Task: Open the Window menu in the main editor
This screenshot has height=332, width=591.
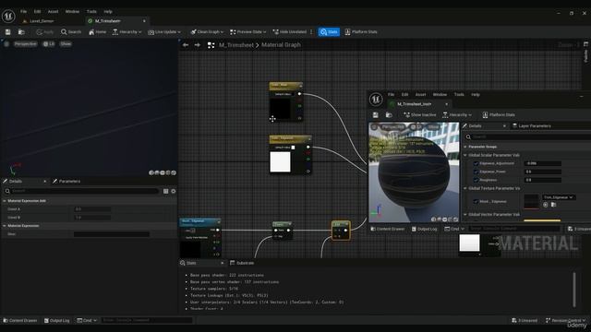Action: (x=72, y=12)
